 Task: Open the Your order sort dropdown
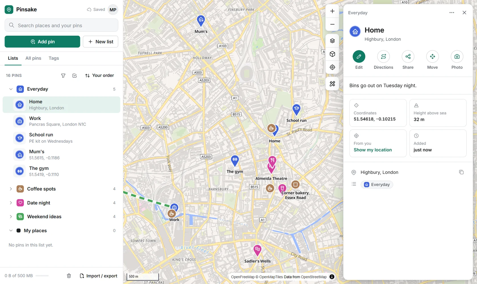[99, 76]
